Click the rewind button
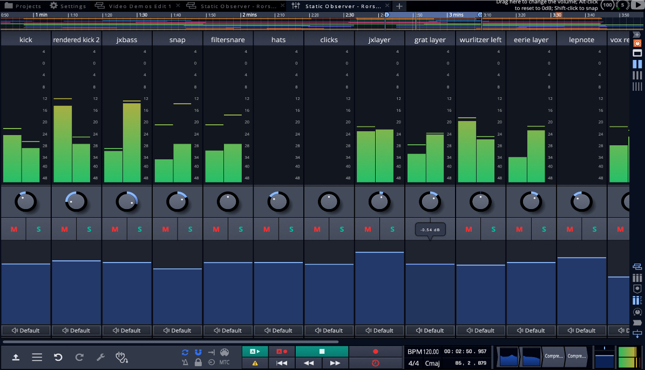The image size is (645, 370). point(309,363)
